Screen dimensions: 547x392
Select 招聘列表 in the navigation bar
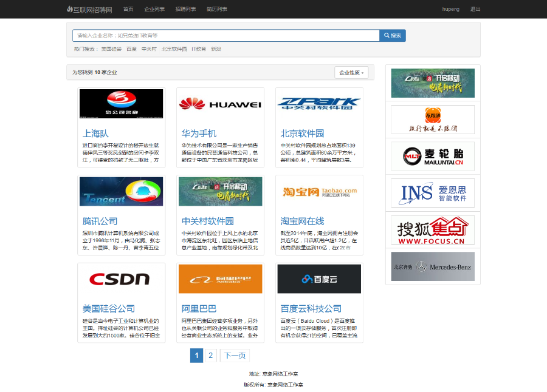pos(185,9)
